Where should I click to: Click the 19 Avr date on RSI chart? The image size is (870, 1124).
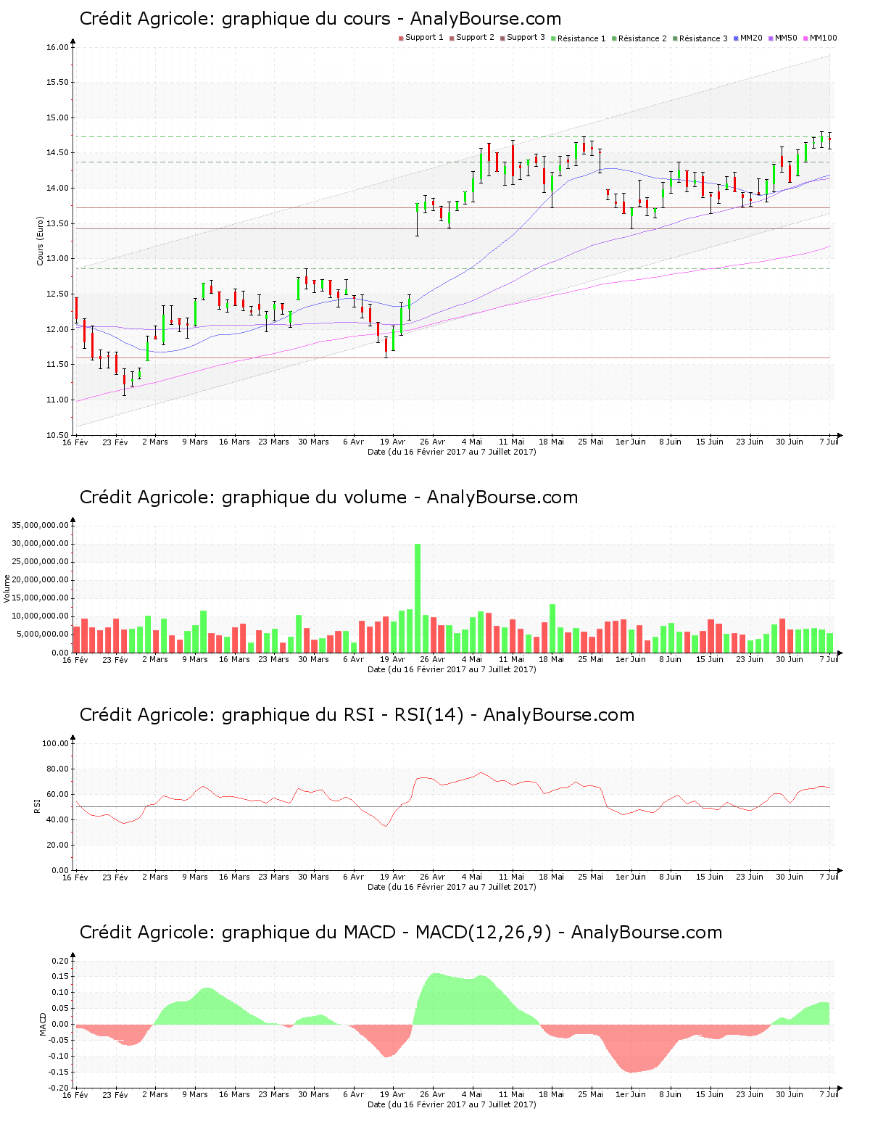393,877
